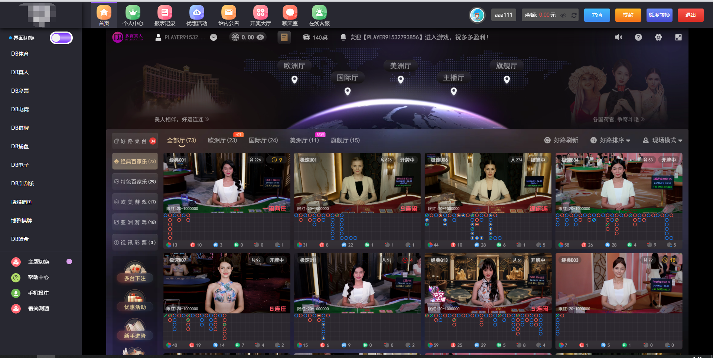This screenshot has width=713, height=358.
Task: Switch to the 欧洲厅 (23) tab
Action: 222,140
